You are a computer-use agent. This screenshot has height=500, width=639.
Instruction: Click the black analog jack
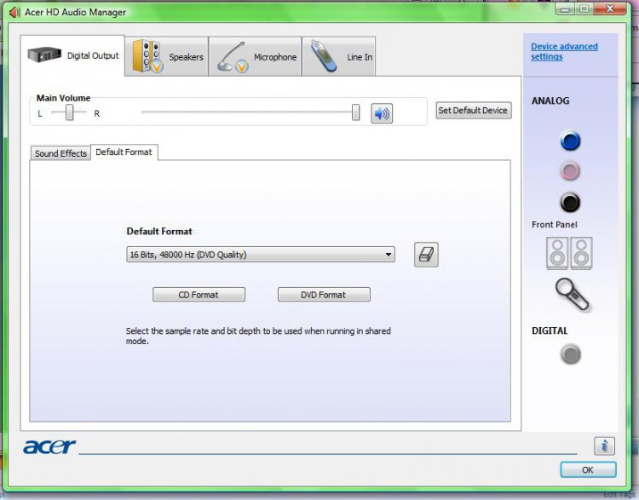(570, 203)
